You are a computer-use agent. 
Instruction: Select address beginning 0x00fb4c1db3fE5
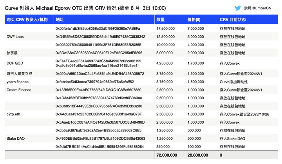pyautogui.click(x=98, y=29)
